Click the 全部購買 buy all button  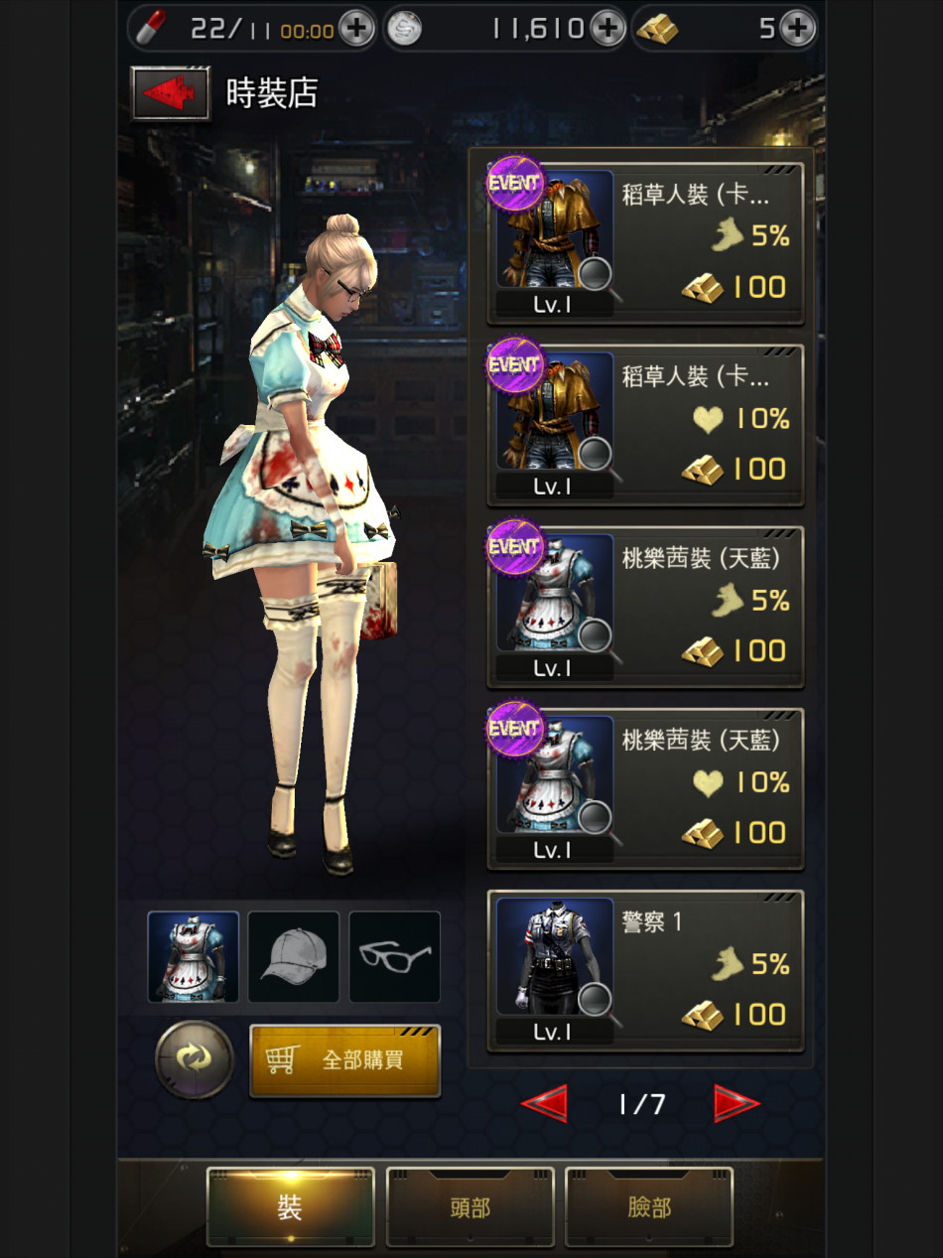(344, 1060)
